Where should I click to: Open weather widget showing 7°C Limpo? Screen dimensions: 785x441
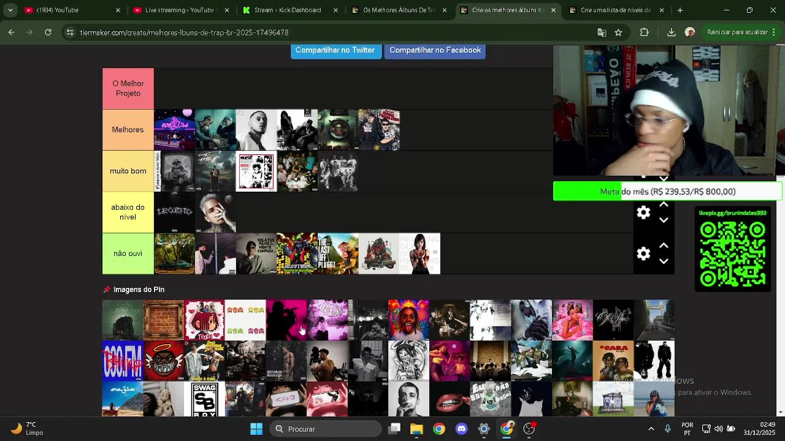pos(27,429)
